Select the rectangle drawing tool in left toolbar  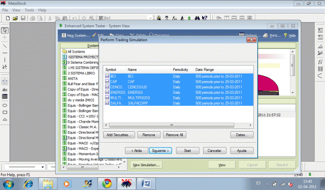pos(5,112)
